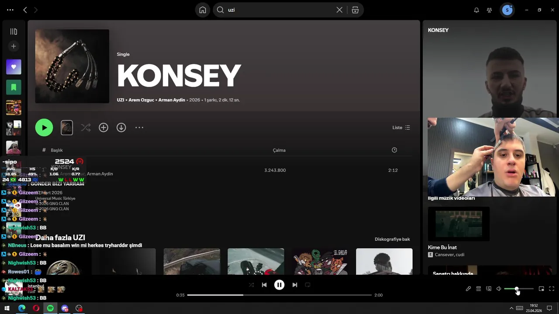Pause the current playback

pos(279,285)
